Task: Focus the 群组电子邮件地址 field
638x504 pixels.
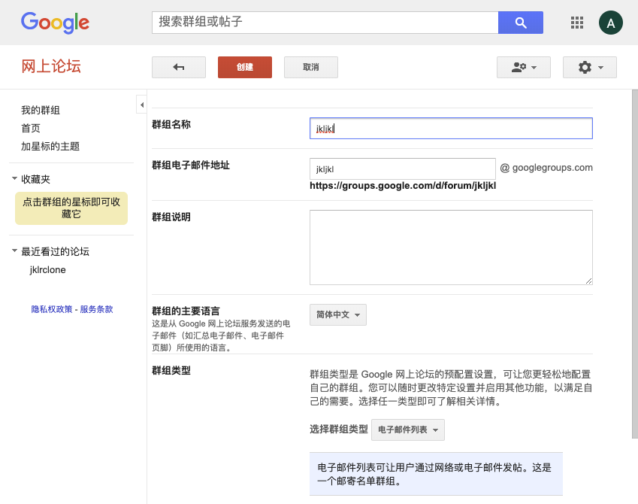Action: click(402, 168)
